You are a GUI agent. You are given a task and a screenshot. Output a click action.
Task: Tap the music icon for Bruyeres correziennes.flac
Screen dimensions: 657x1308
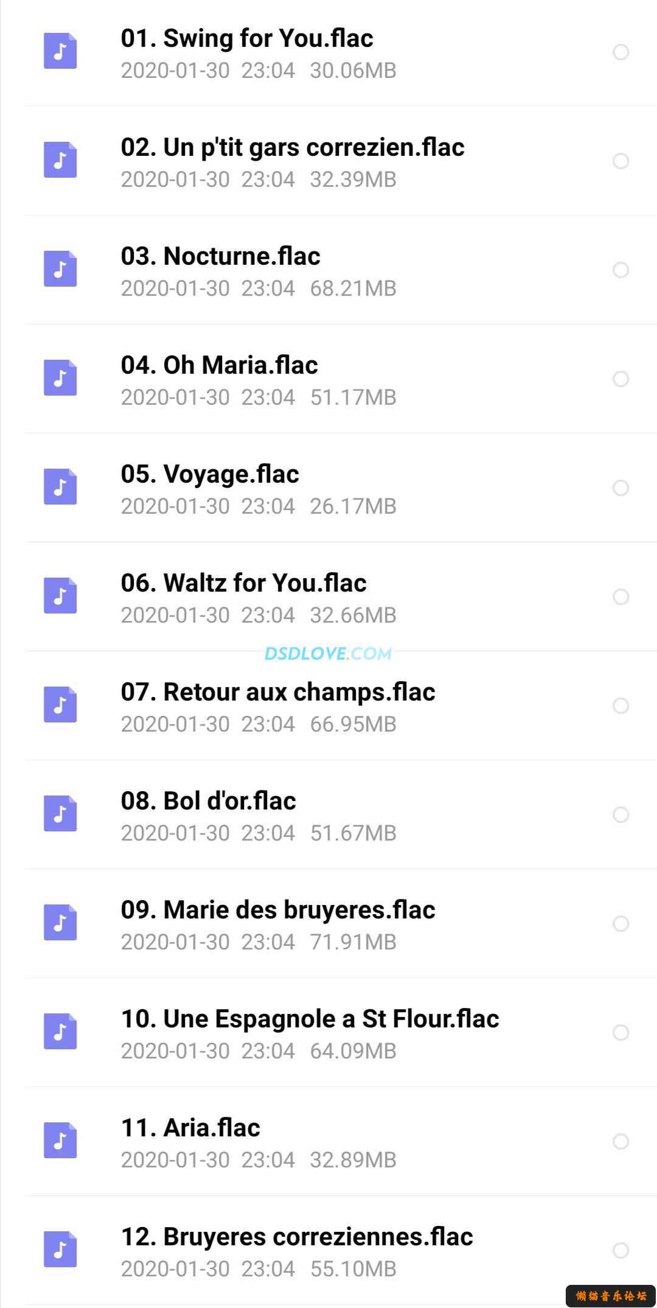pyautogui.click(x=60, y=1249)
